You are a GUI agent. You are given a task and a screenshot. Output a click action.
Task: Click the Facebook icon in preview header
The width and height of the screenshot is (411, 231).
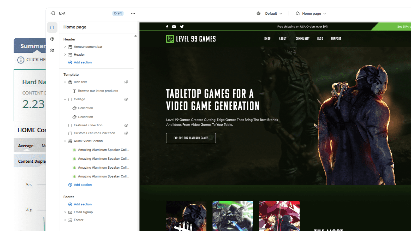[167, 27]
